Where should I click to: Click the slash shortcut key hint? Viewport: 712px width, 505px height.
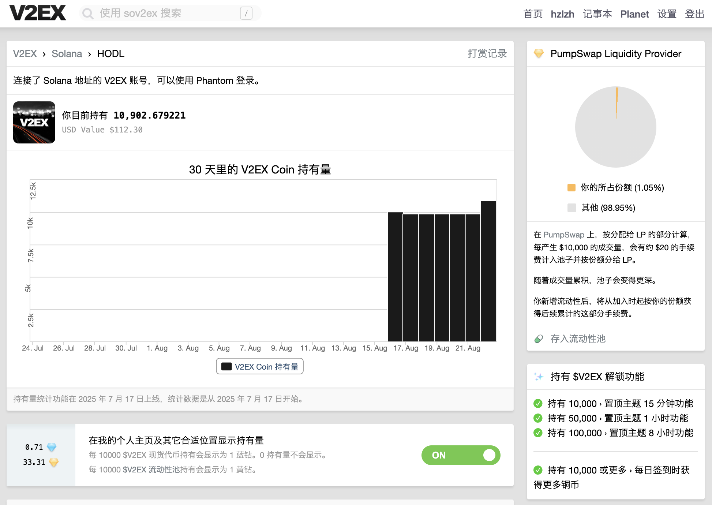tap(246, 14)
